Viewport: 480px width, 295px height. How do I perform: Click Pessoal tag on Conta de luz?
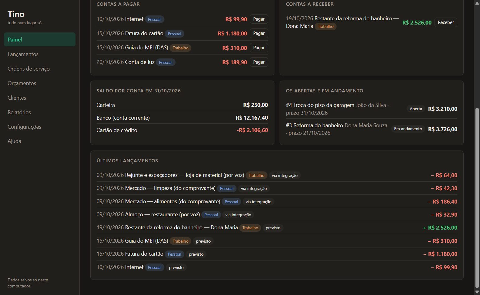point(166,62)
